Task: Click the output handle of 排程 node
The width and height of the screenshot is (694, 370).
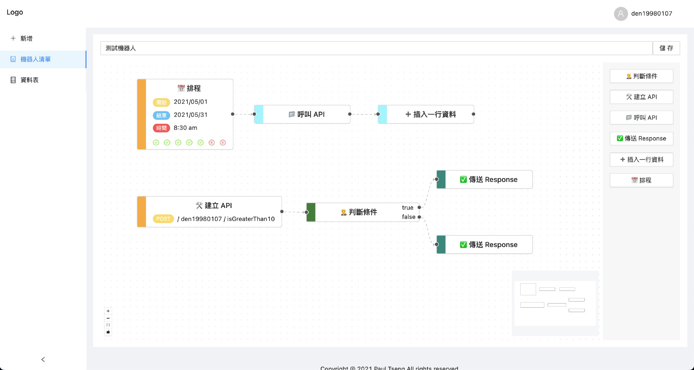Action: pos(233,114)
